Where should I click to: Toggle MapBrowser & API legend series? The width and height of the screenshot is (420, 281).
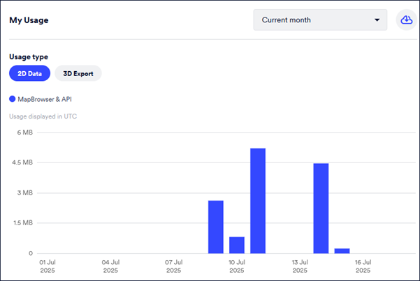[41, 99]
